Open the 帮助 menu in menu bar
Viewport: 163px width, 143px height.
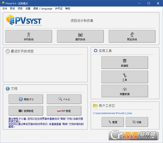point(68,8)
